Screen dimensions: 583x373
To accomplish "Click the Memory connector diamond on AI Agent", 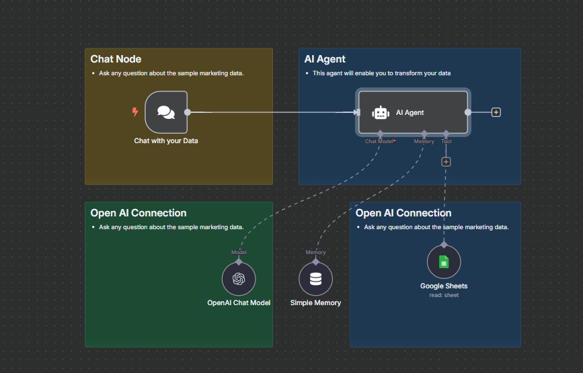I will [424, 133].
